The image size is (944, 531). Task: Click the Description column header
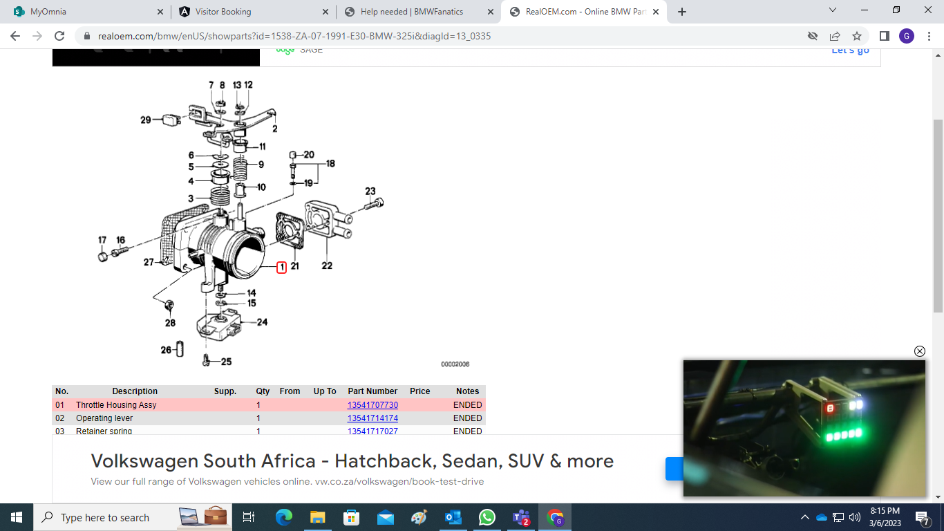tap(135, 391)
